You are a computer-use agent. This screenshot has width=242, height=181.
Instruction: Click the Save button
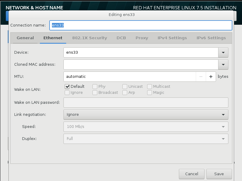point(219,174)
